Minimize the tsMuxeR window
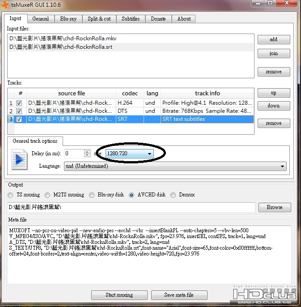 (x=258, y=3)
